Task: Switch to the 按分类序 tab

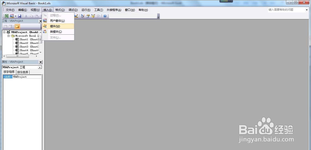Action: tap(23, 72)
